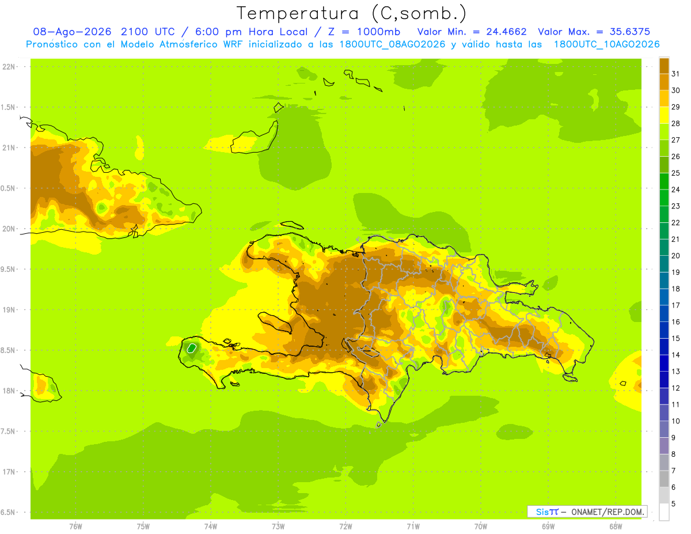Click the 28–29 degree yellow colorbar swatch

[x=664, y=115]
